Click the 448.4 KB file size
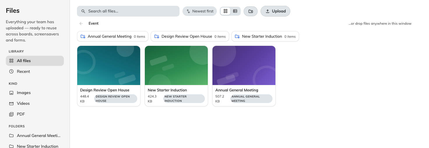Image resolution: width=429 pixels, height=148 pixels. coord(85,99)
